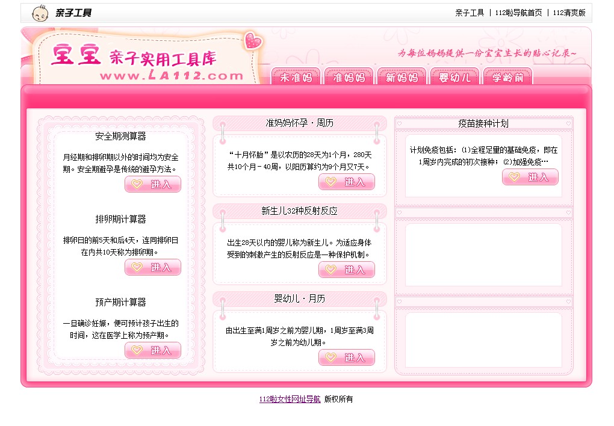Switch to the 未准妈 tab
This screenshot has width=614, height=426.
pos(296,78)
